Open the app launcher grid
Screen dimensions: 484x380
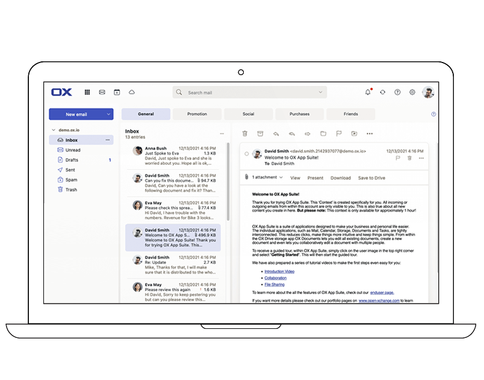click(x=87, y=92)
